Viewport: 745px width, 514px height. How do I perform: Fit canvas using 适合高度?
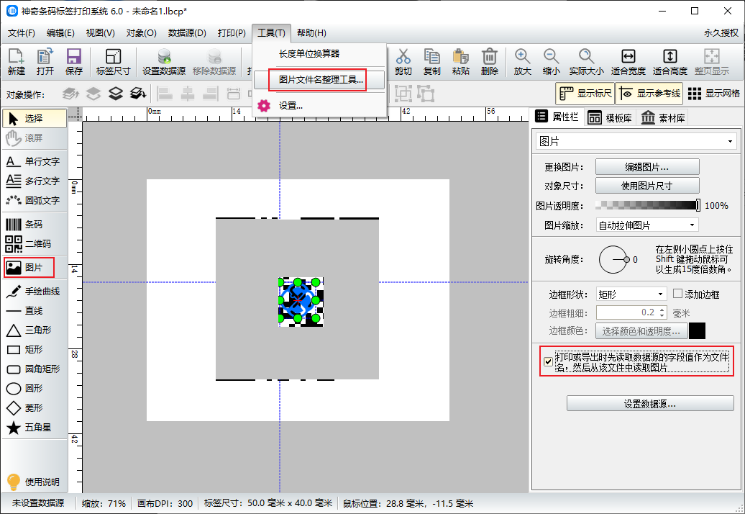pos(670,62)
